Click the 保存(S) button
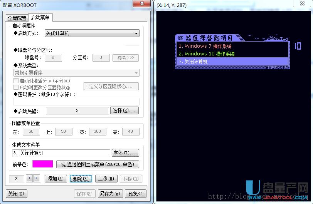The image size is (313, 204). [x=85, y=194]
